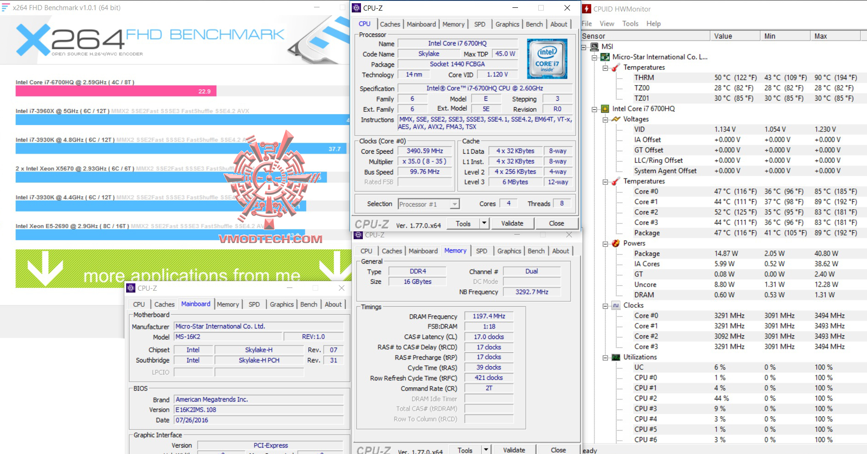This screenshot has width=867, height=454.
Task: Click the Value column header in HWMonitor
Action: (735, 36)
